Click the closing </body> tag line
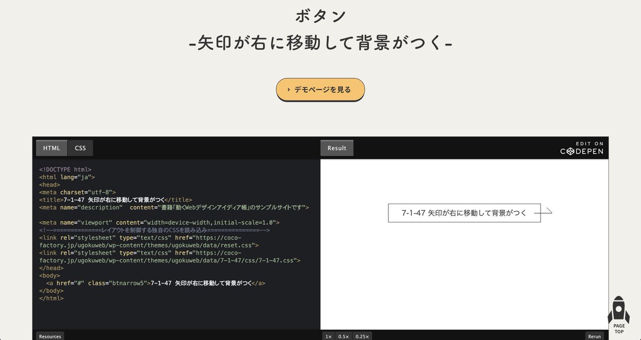 [51, 290]
